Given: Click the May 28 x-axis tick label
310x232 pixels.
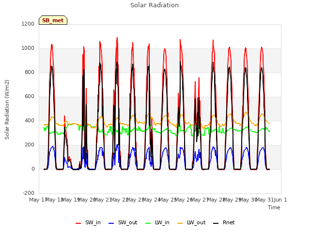Looking at the screenshot, I should [x=216, y=200].
